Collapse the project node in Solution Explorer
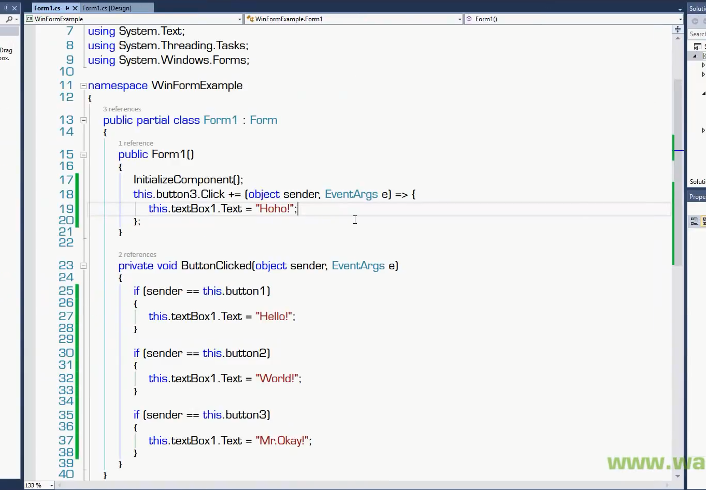The height and width of the screenshot is (490, 706). (x=695, y=55)
